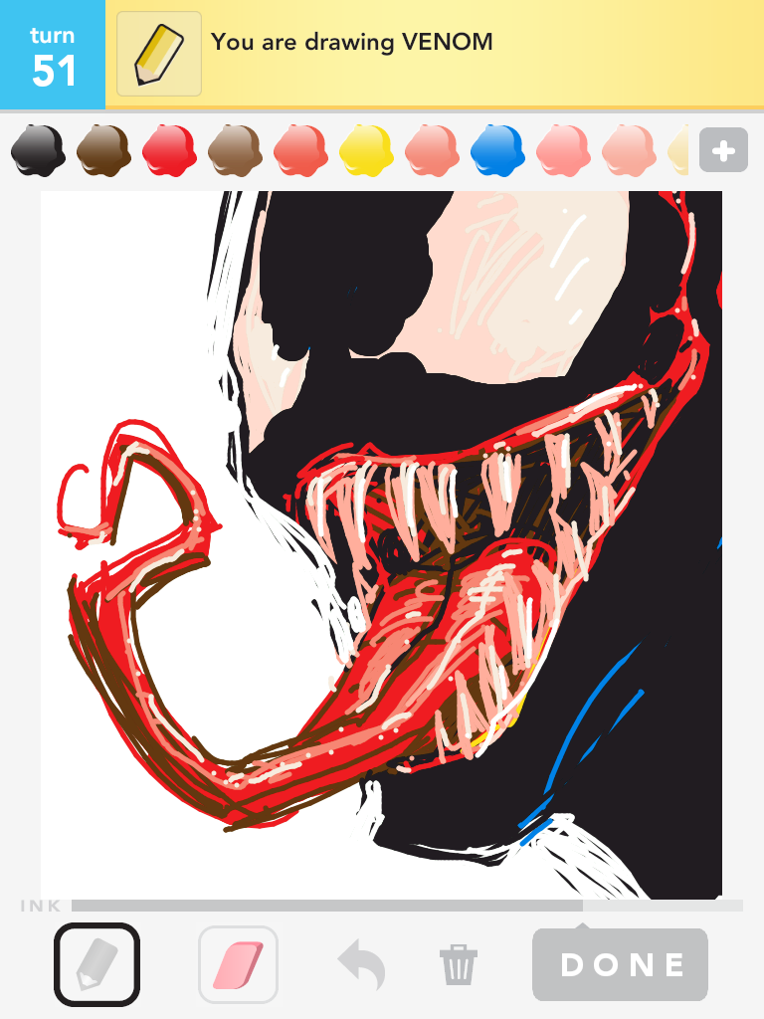Add more colors with plus button
The image size is (764, 1019).
[724, 151]
